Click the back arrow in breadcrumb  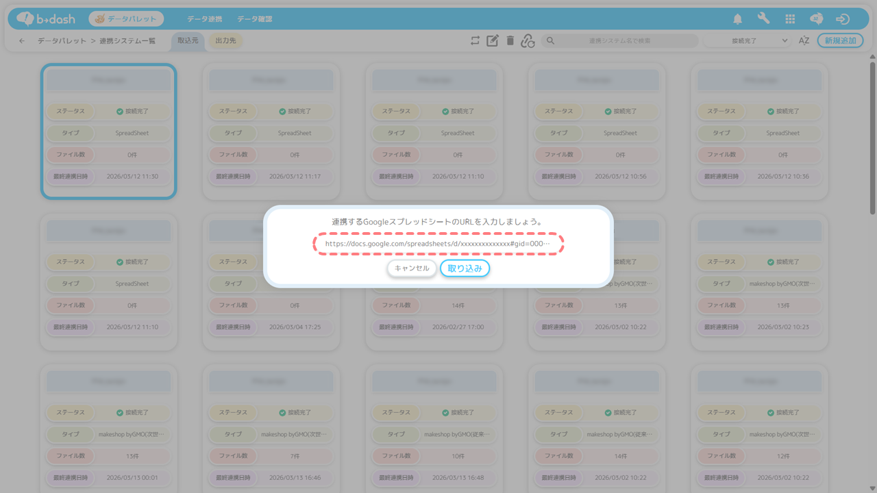coord(22,41)
